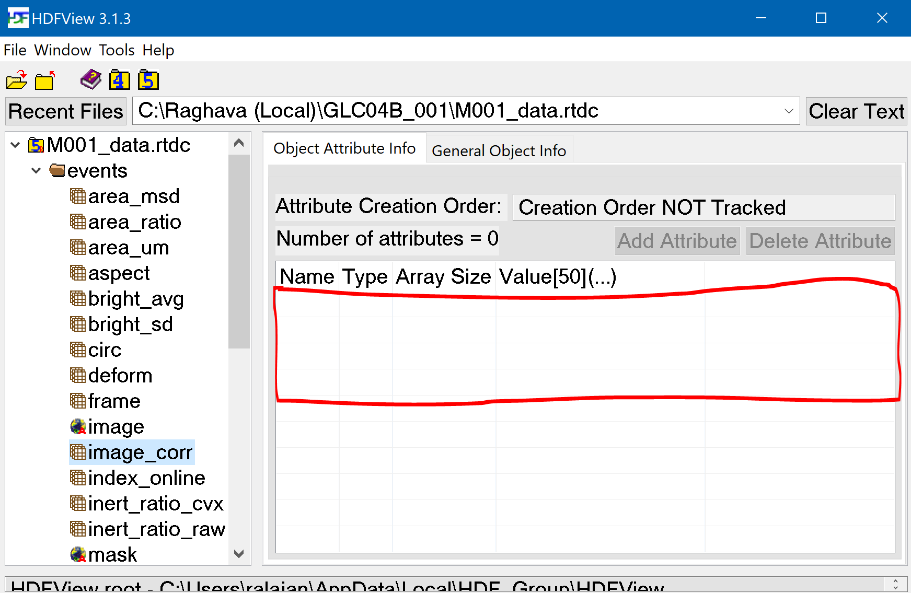Click the HDF5 library toolbar icon
911x593 pixels.
click(148, 79)
